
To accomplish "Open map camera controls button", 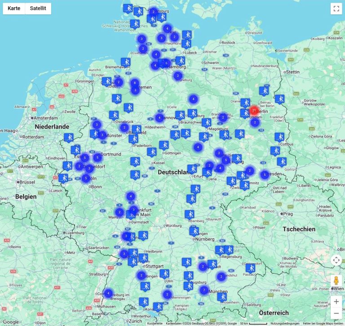I will [336, 260].
